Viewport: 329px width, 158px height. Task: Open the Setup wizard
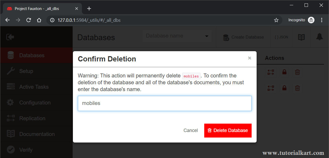[x=26, y=71]
